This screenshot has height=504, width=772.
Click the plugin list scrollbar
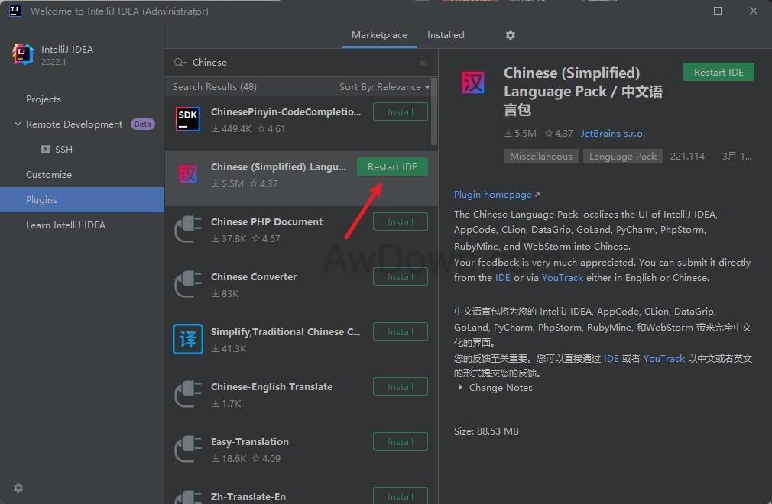[434, 111]
